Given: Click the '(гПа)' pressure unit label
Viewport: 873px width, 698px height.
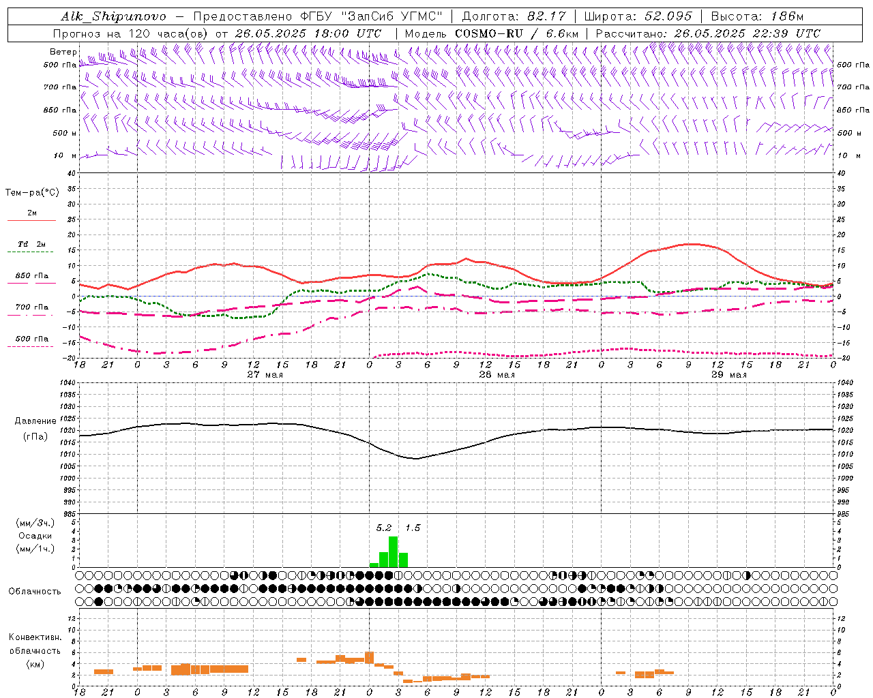Looking at the screenshot, I should coord(35,437).
